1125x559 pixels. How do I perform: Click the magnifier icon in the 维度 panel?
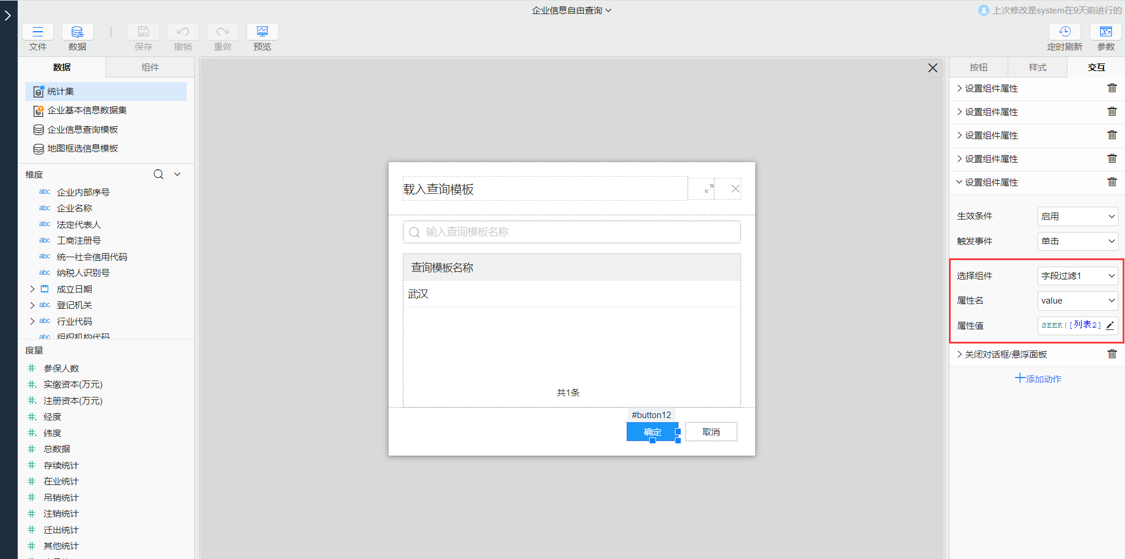click(158, 174)
